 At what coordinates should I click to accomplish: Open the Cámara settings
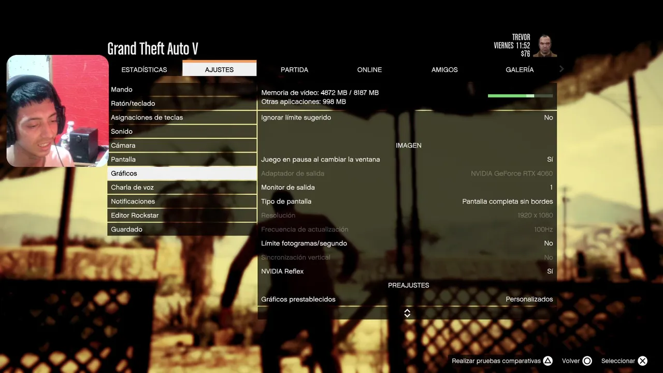(182, 146)
